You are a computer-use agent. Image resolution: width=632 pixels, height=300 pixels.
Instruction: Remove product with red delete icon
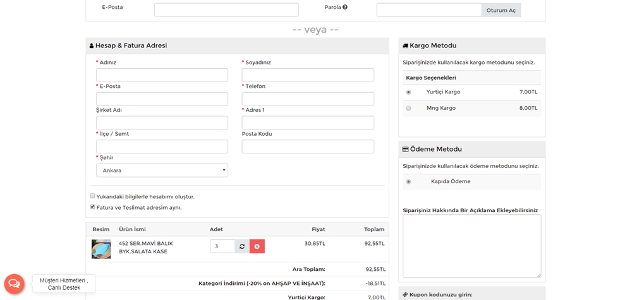(x=257, y=246)
